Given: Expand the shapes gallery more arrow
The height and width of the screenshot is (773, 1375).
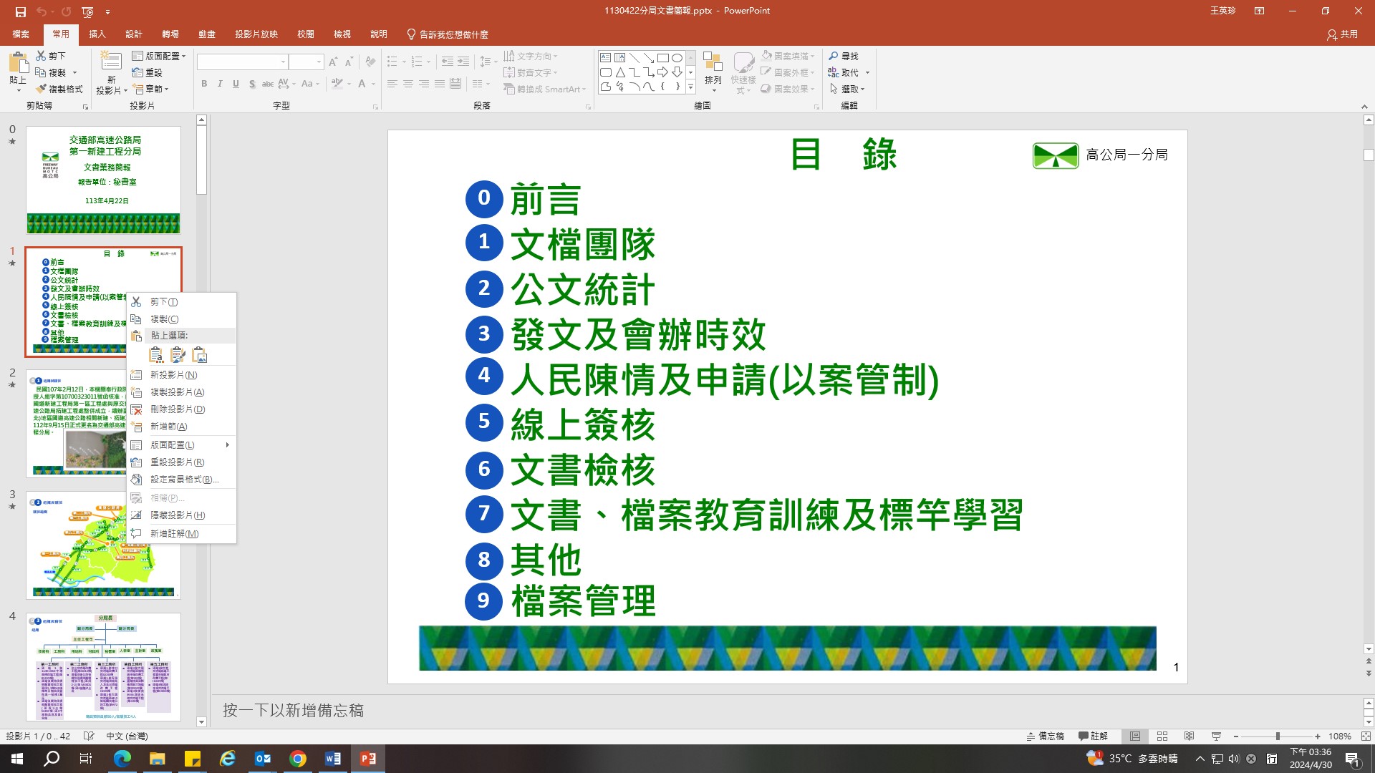Looking at the screenshot, I should click(x=690, y=87).
